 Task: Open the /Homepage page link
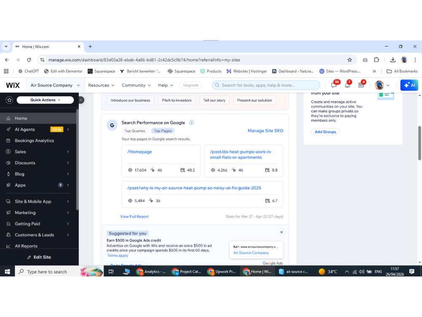pyautogui.click(x=140, y=152)
